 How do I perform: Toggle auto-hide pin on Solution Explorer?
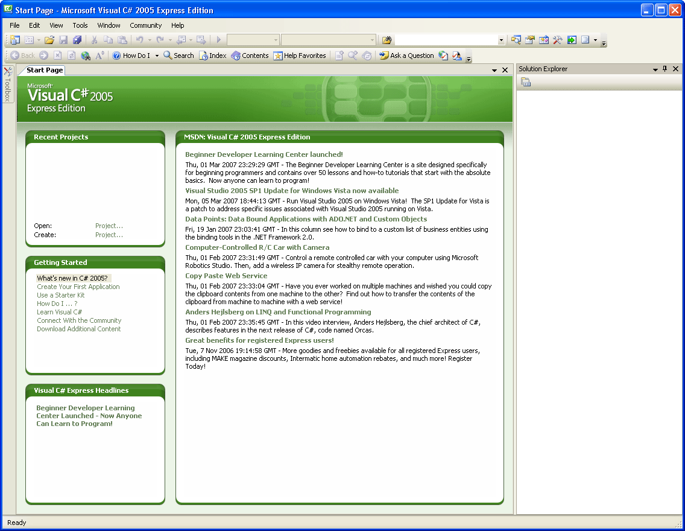click(x=665, y=69)
